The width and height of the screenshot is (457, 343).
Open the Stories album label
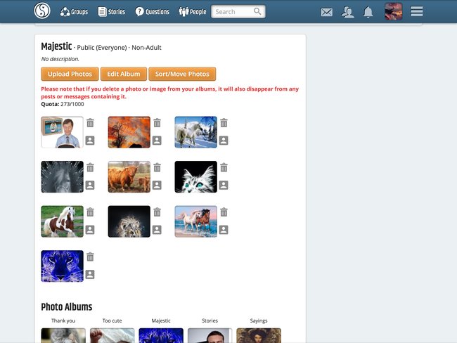(x=210, y=321)
